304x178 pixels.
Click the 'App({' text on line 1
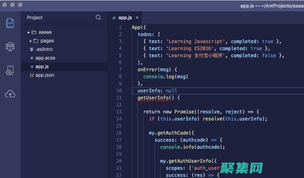tap(139, 27)
